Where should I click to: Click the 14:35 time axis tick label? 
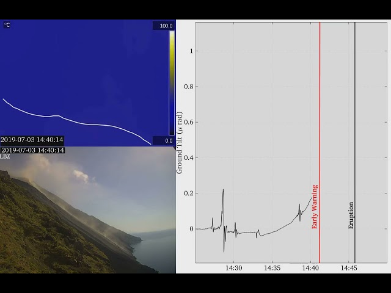coord(272,268)
